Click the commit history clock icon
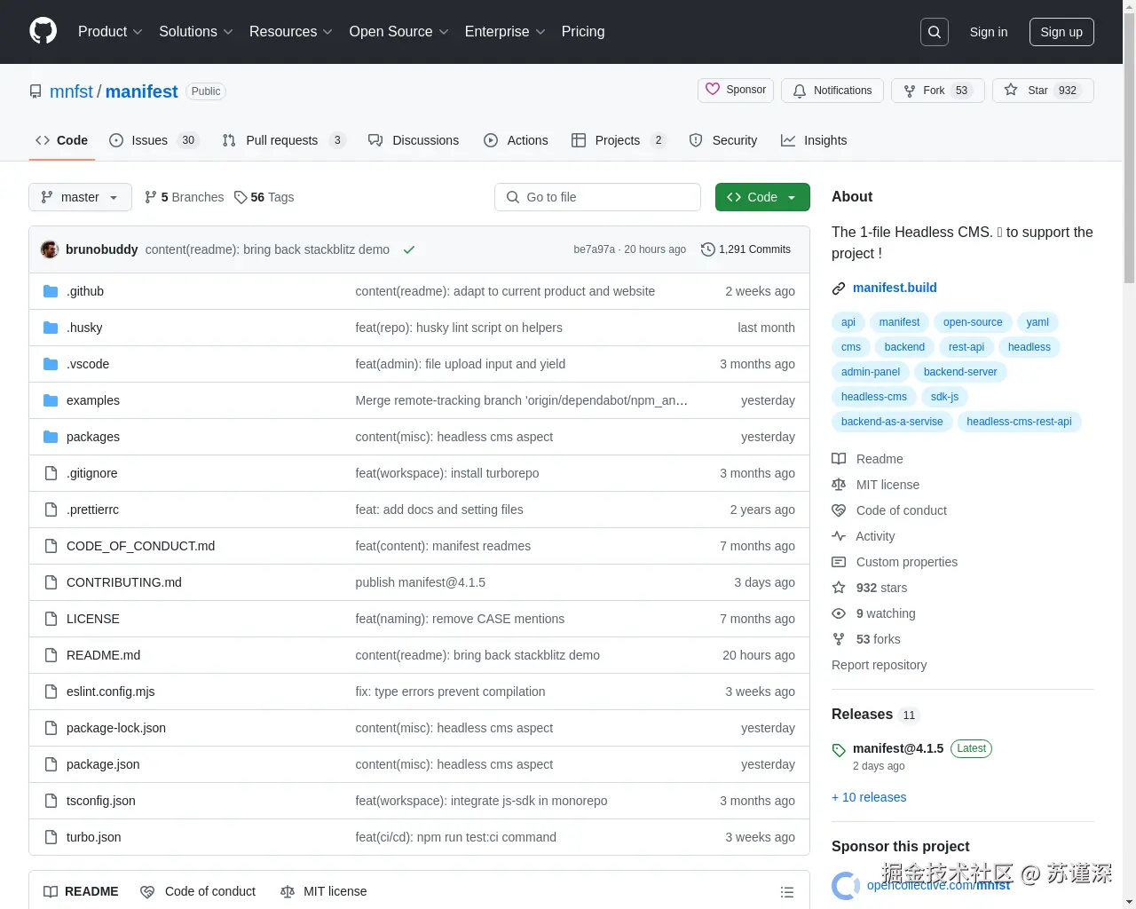 coord(707,249)
